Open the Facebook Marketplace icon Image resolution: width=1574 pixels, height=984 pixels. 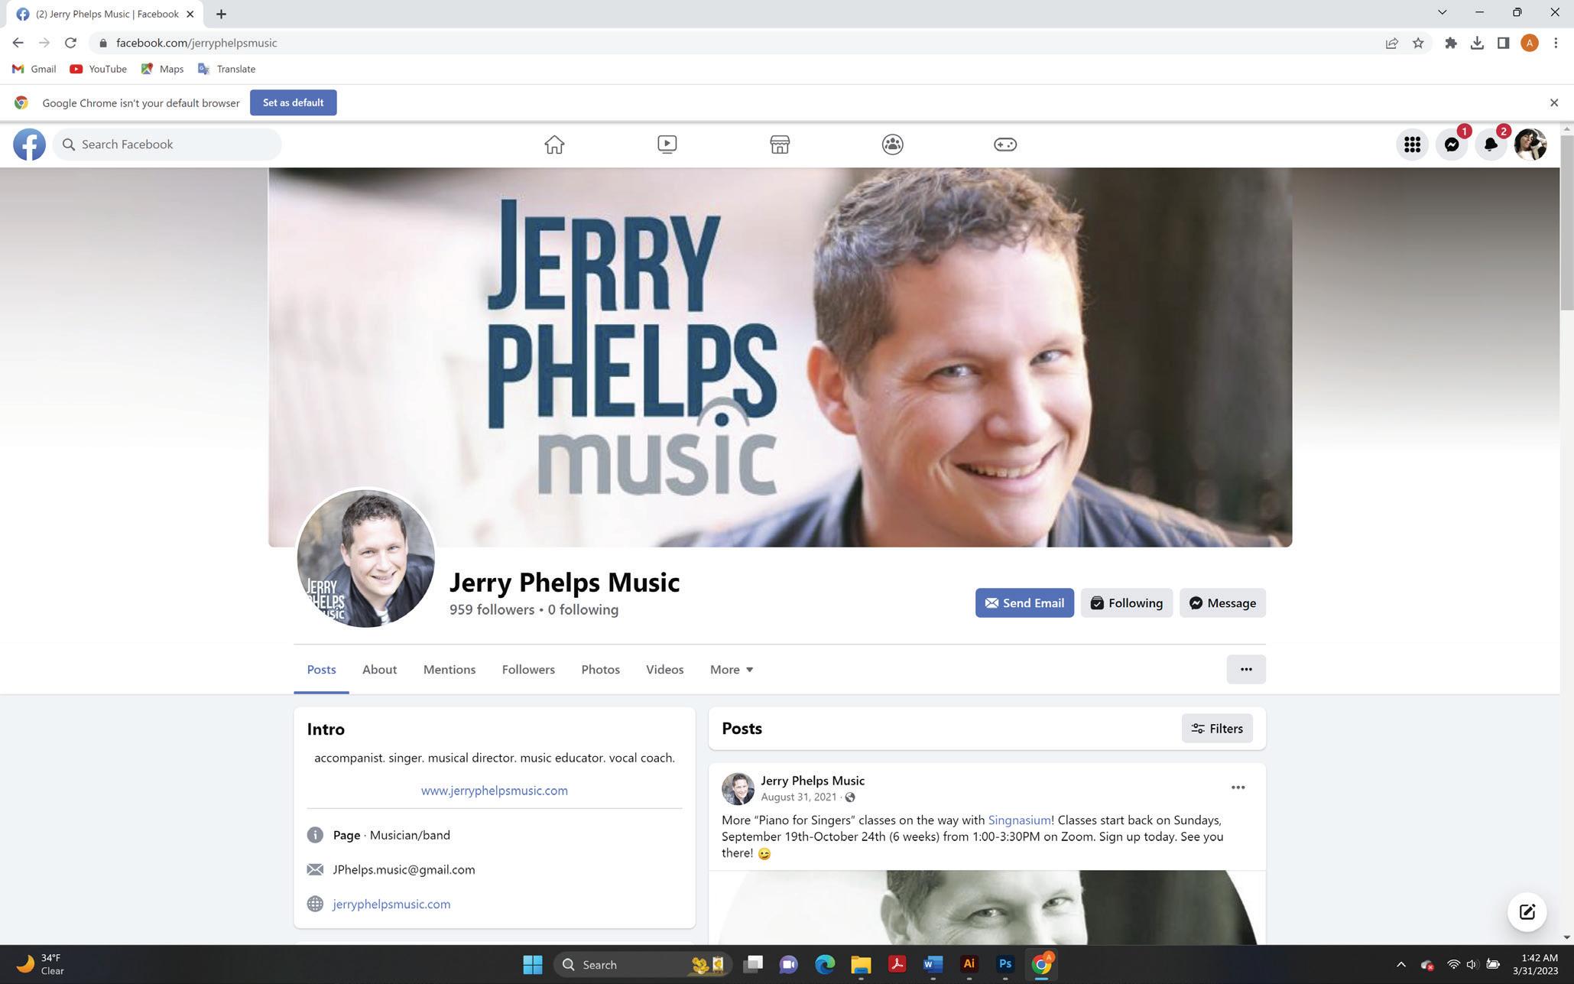(780, 145)
